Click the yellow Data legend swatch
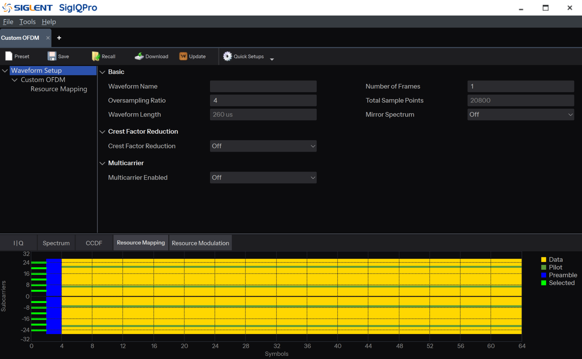 tap(543, 259)
